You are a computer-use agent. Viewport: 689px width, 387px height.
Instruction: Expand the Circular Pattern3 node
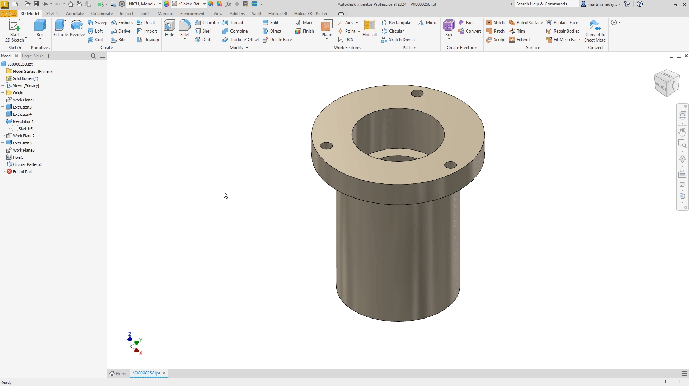tap(3, 164)
